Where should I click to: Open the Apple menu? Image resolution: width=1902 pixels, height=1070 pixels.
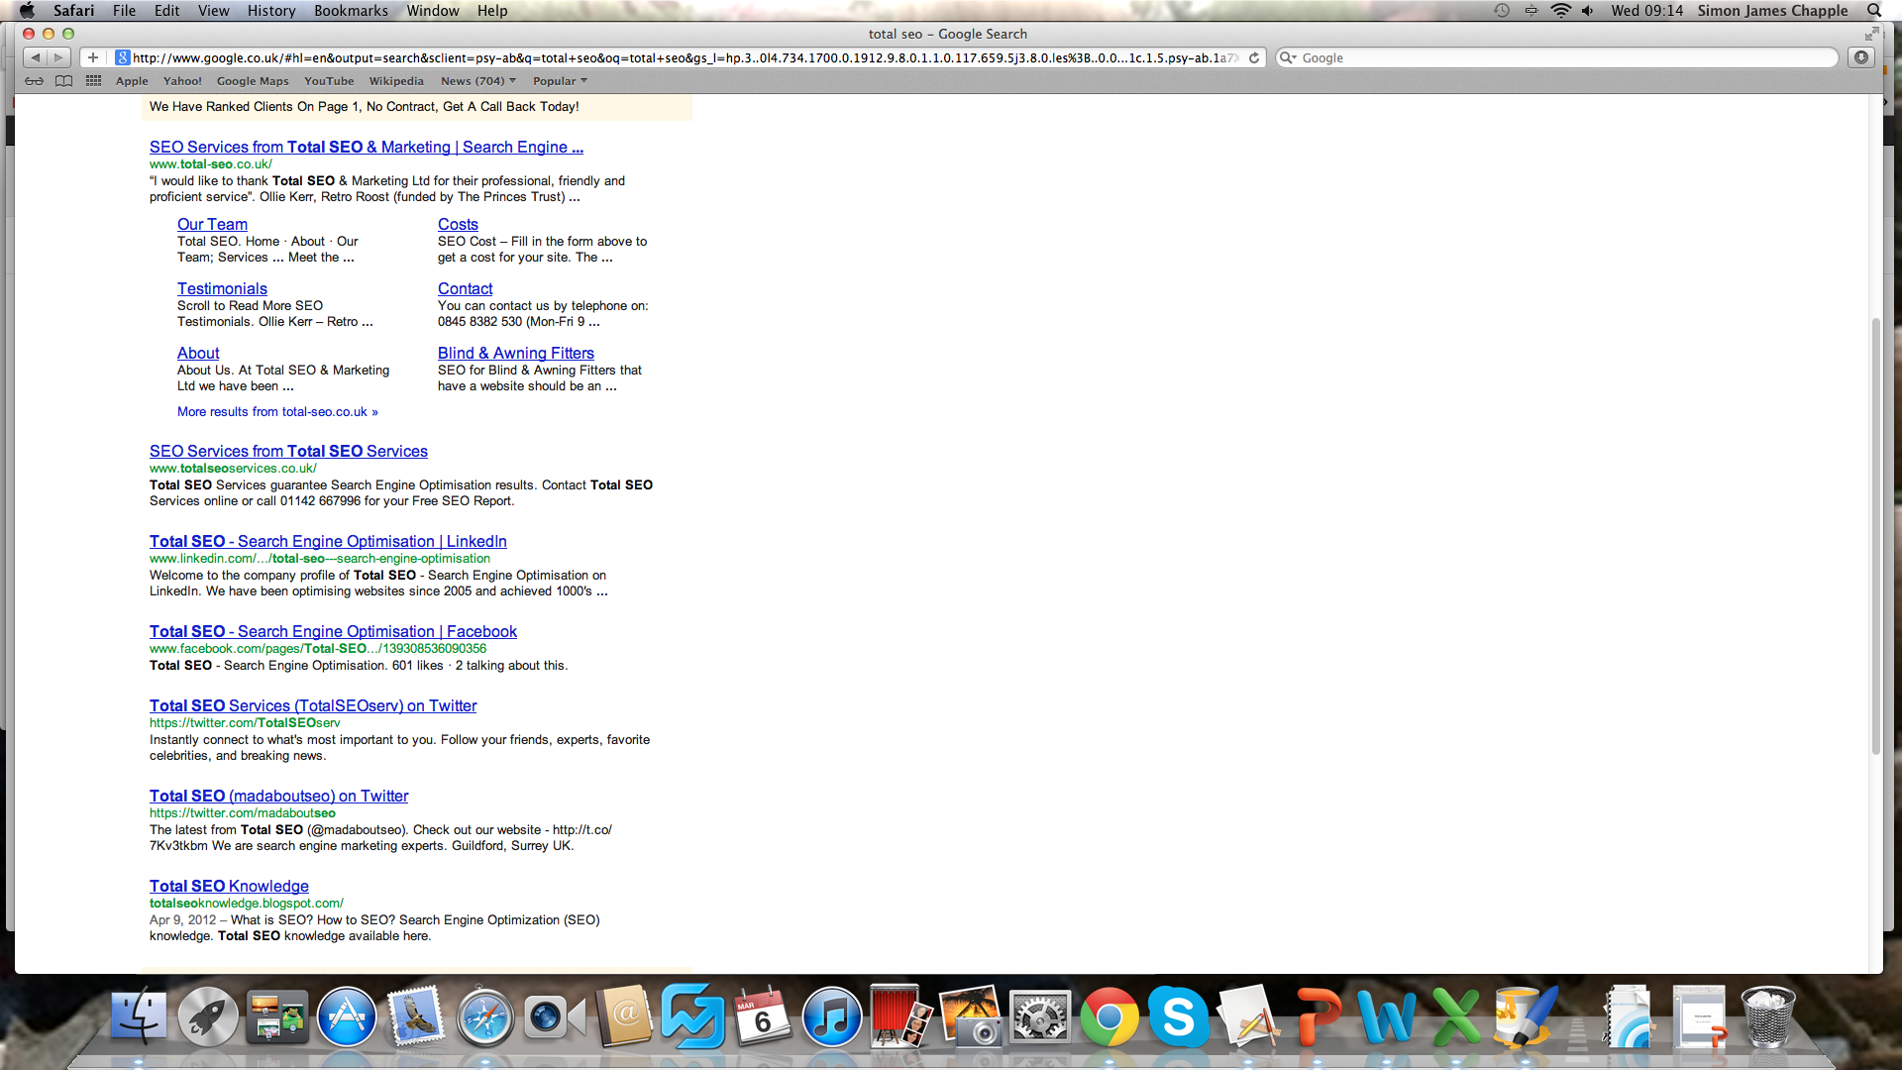pyautogui.click(x=27, y=10)
